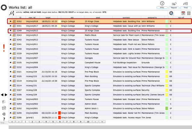
Task: Select 'Full Buildings Inspection' summary cell
Action: (125, 63)
